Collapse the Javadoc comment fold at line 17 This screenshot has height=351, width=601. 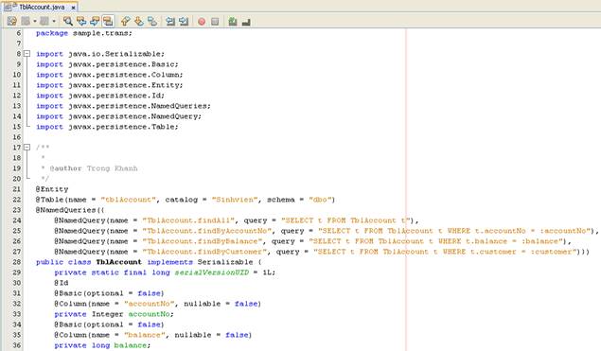[x=27, y=148]
